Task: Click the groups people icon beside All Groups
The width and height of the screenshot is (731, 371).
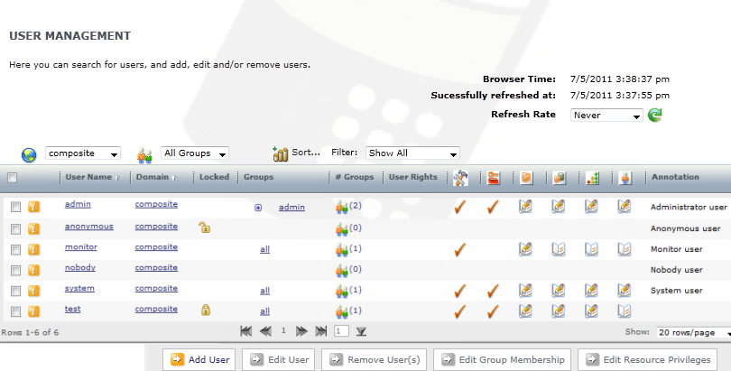Action: [x=144, y=155]
